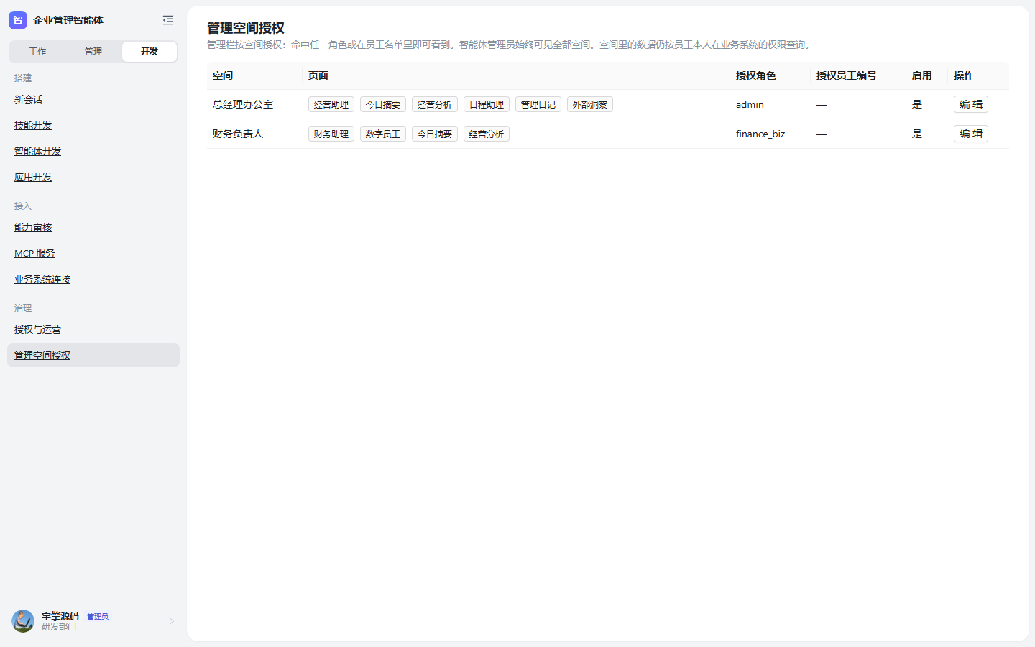Edit the 财务负责人 row
Viewport: 1035px width, 647px height.
[x=971, y=134]
